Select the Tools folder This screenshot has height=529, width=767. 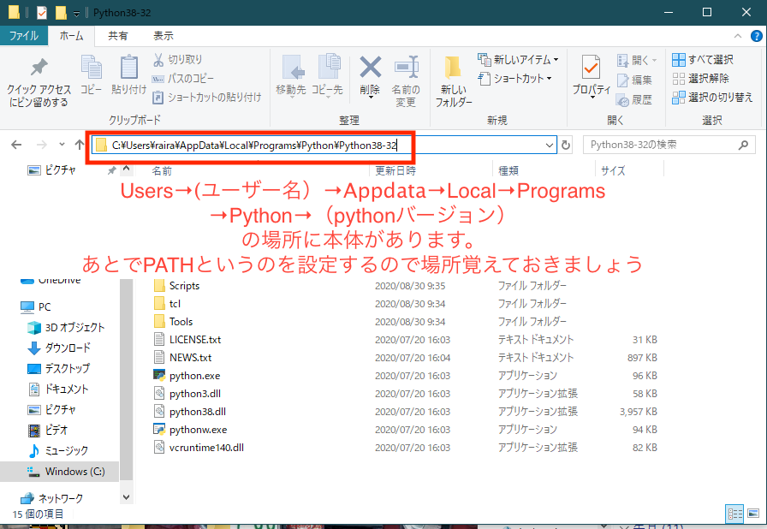coord(174,322)
